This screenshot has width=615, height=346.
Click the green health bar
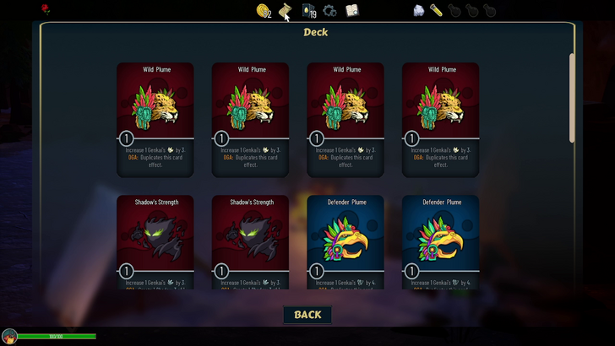(57, 336)
